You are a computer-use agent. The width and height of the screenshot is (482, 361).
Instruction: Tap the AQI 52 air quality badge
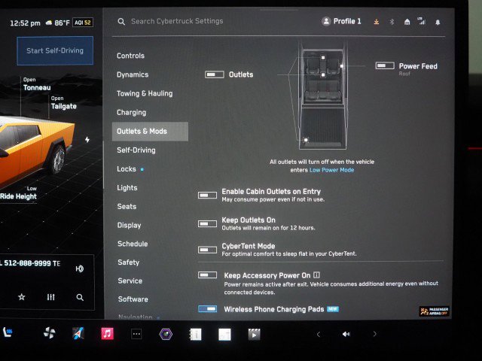click(x=83, y=23)
